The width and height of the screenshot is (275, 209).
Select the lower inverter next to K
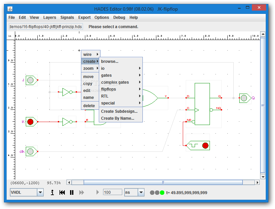(x=67, y=122)
